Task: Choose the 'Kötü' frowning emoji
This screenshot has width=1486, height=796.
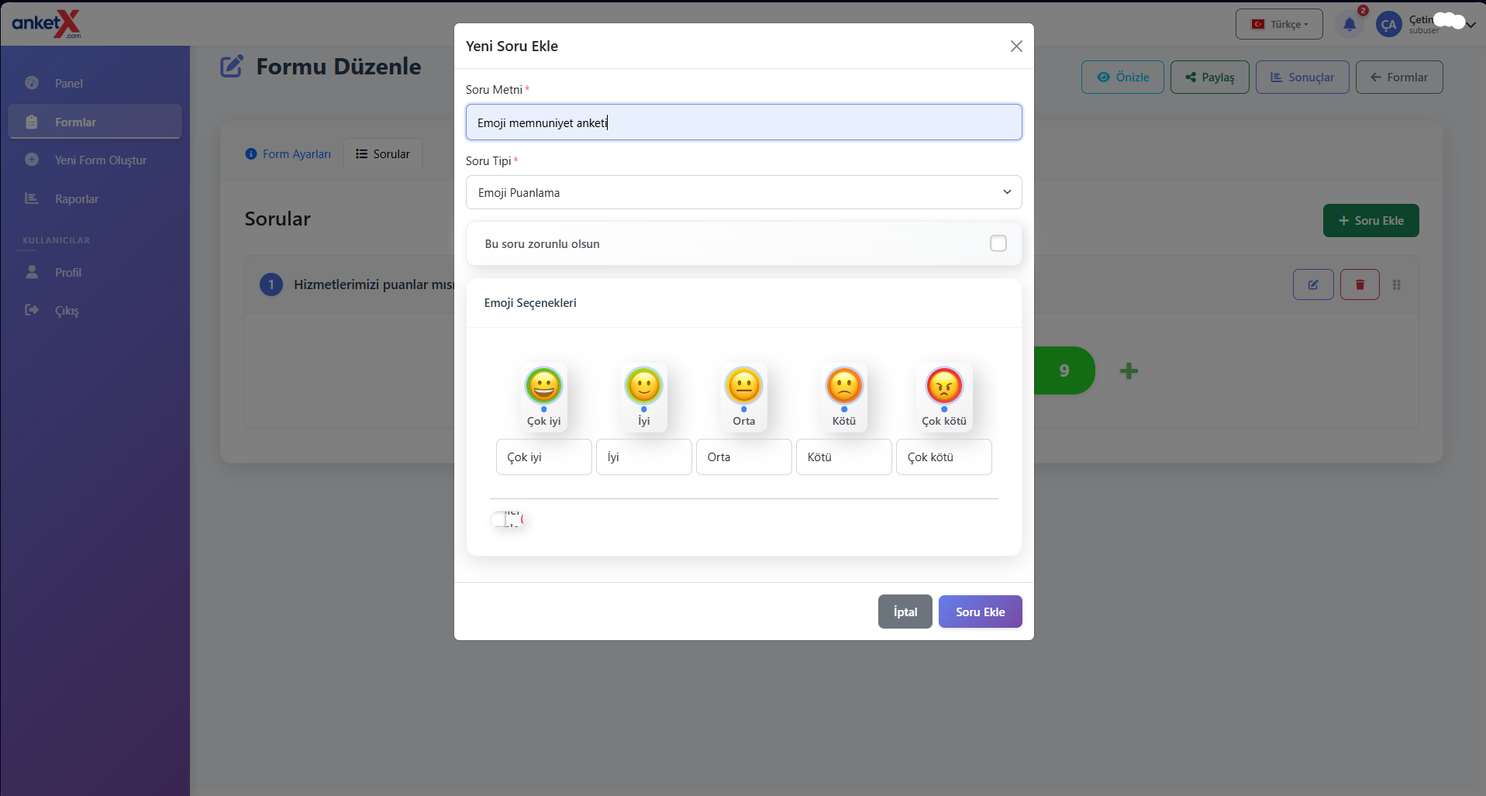Action: click(843, 386)
